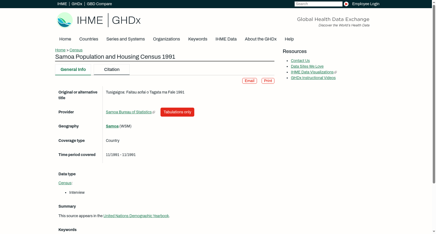Click scrollbar down arrow at bottom
This screenshot has height=234, width=436.
coord(434,232)
